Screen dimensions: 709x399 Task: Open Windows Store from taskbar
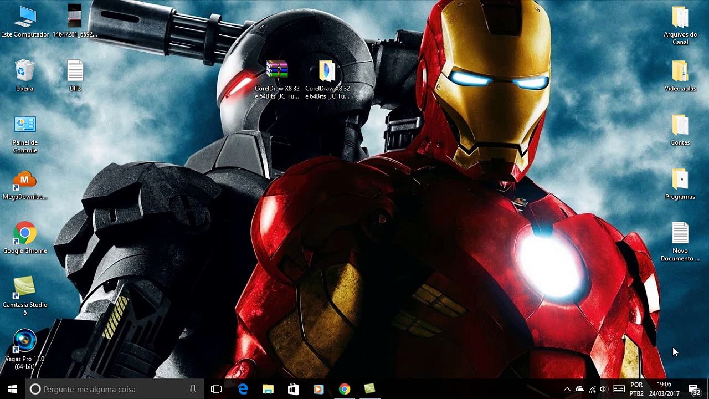[x=294, y=389]
